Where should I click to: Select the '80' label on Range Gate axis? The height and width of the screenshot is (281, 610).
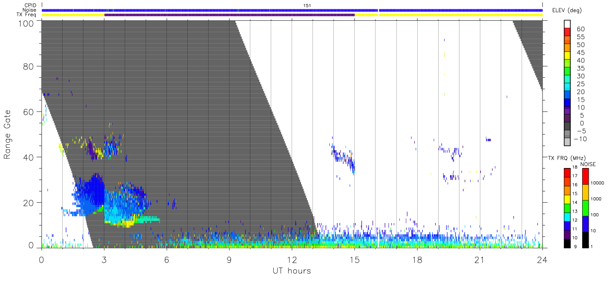(x=29, y=66)
